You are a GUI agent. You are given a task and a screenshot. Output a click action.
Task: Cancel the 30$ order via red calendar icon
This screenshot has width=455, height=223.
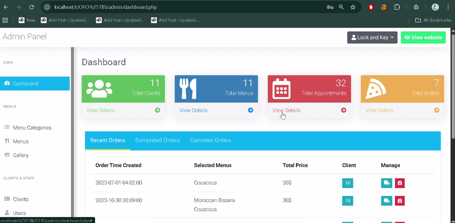click(400, 201)
